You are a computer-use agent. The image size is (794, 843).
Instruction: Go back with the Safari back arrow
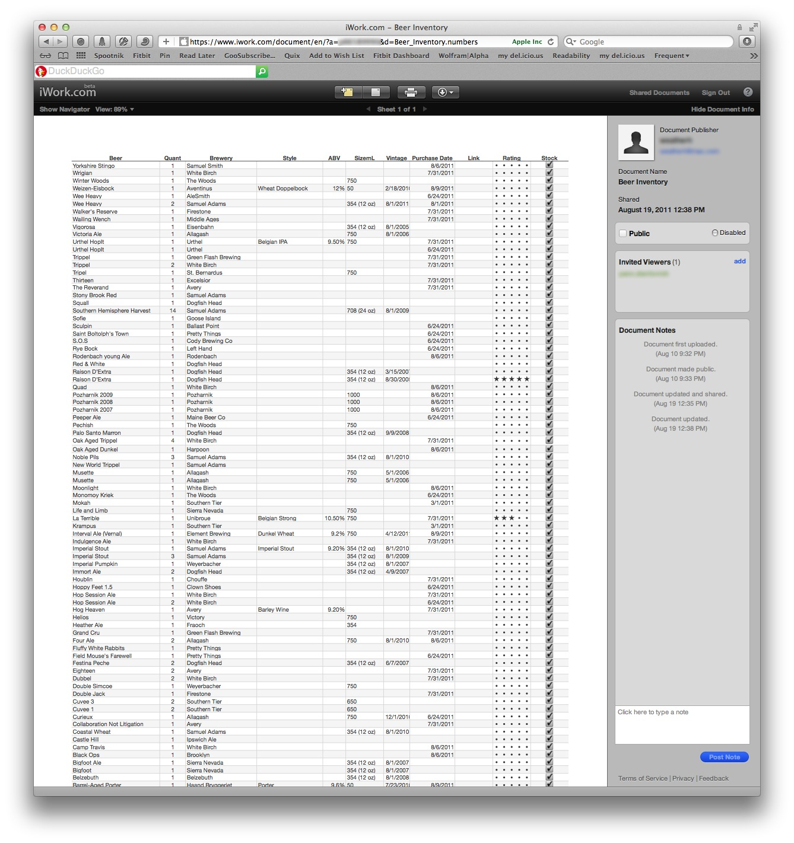coord(46,42)
